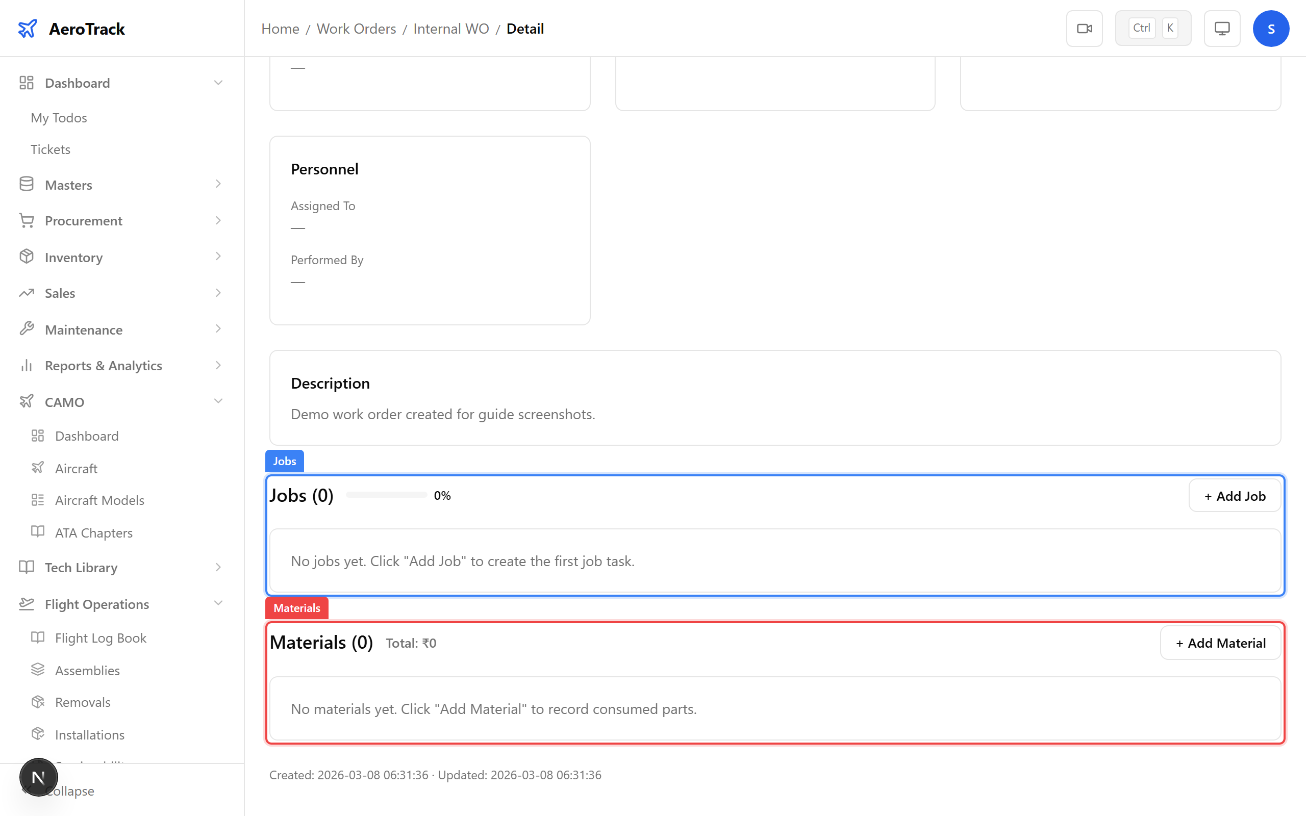
Task: Click the Masters database icon
Action: 27,185
